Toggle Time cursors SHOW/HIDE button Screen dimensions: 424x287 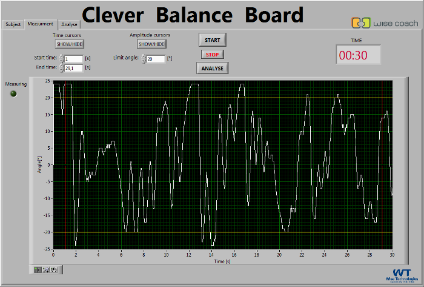(70, 44)
